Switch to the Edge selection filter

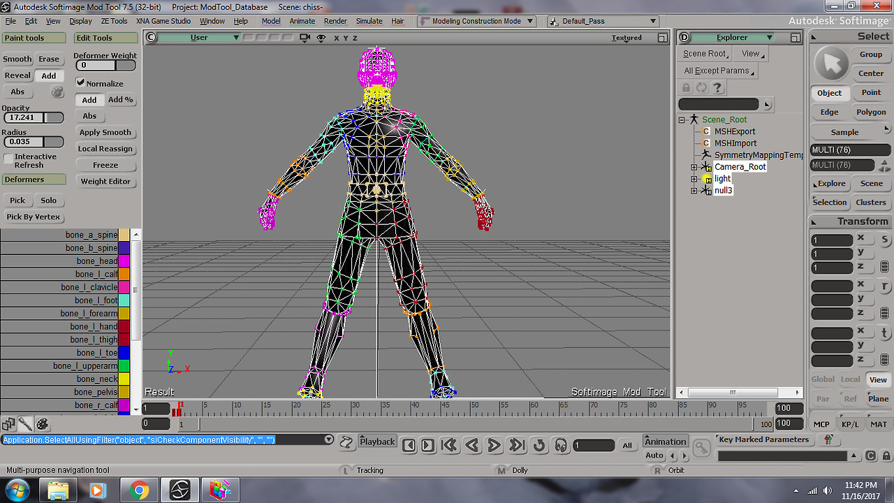click(x=830, y=112)
